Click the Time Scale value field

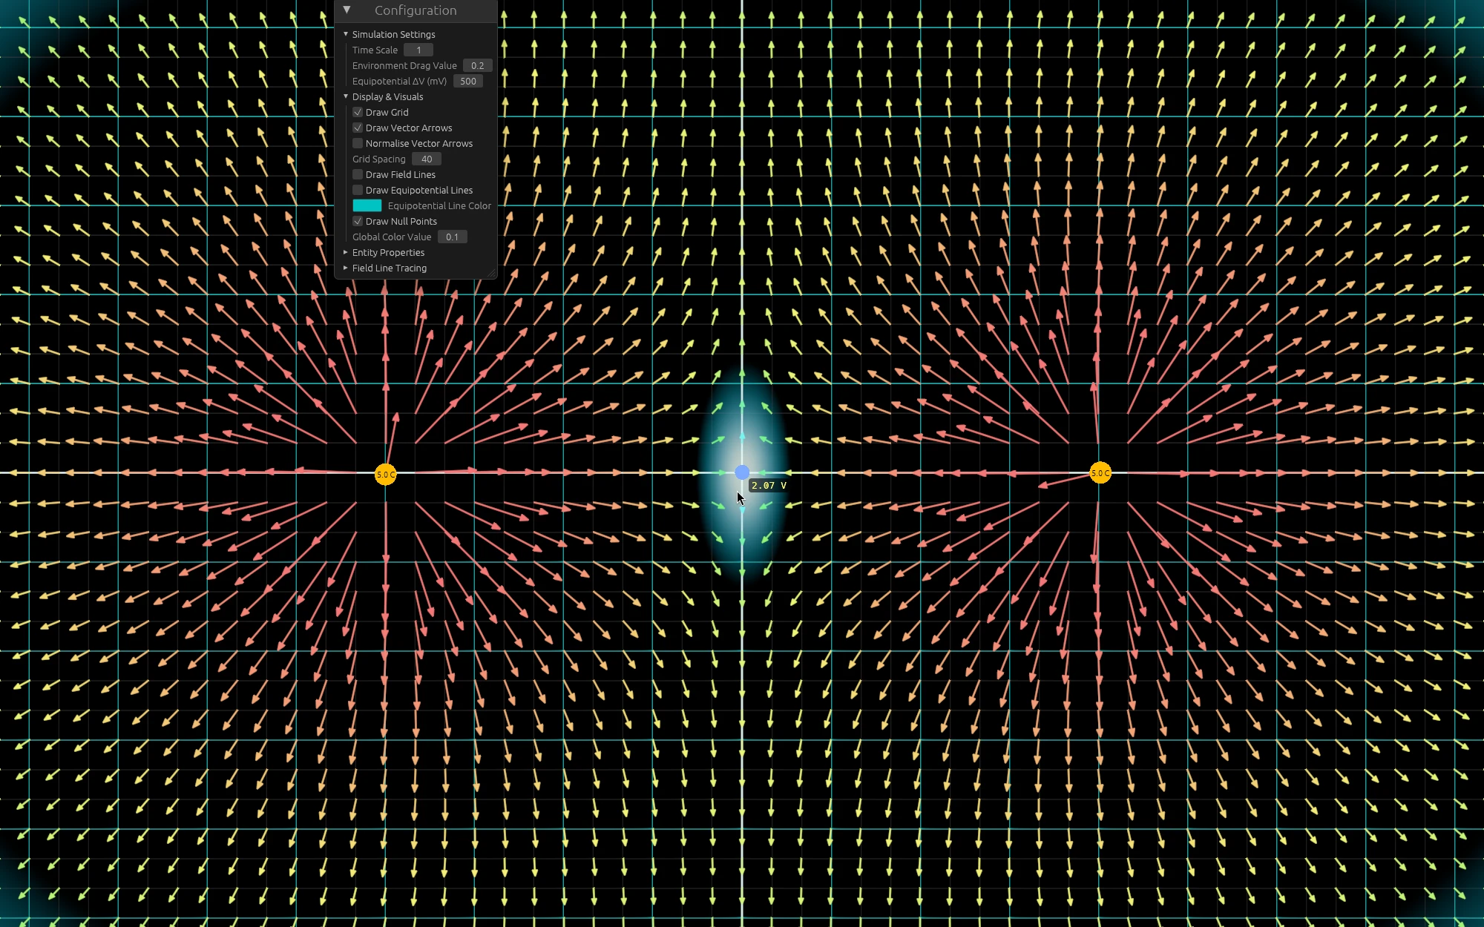pos(418,50)
